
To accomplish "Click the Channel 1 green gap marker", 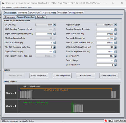I will click(x=73, y=108).
